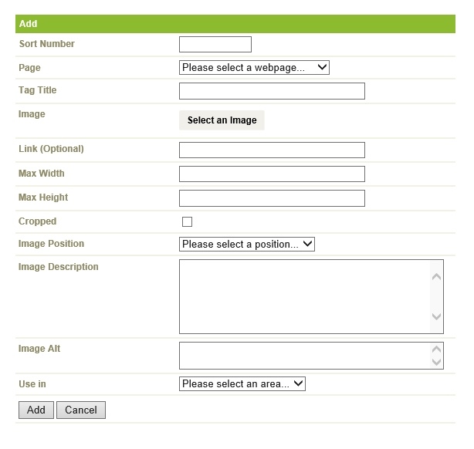Image resolution: width=474 pixels, height=449 pixels.
Task: Click Image Alt scroll up arrow
Action: (436, 349)
